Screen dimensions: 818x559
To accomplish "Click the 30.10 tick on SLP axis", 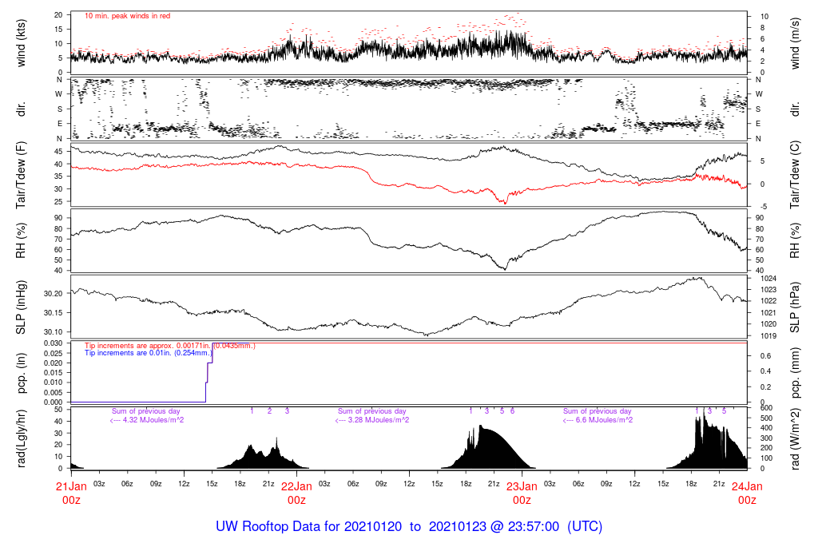I will [54, 332].
